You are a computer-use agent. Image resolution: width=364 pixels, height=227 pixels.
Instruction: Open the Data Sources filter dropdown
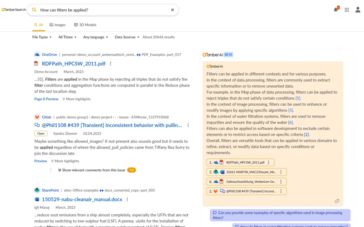point(127,37)
